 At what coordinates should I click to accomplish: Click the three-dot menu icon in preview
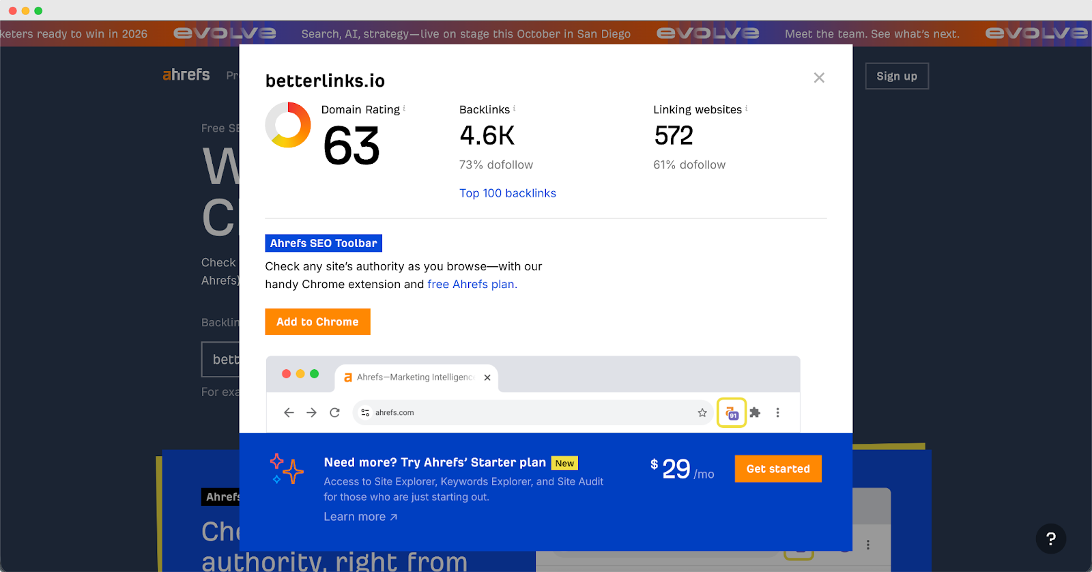coord(777,412)
